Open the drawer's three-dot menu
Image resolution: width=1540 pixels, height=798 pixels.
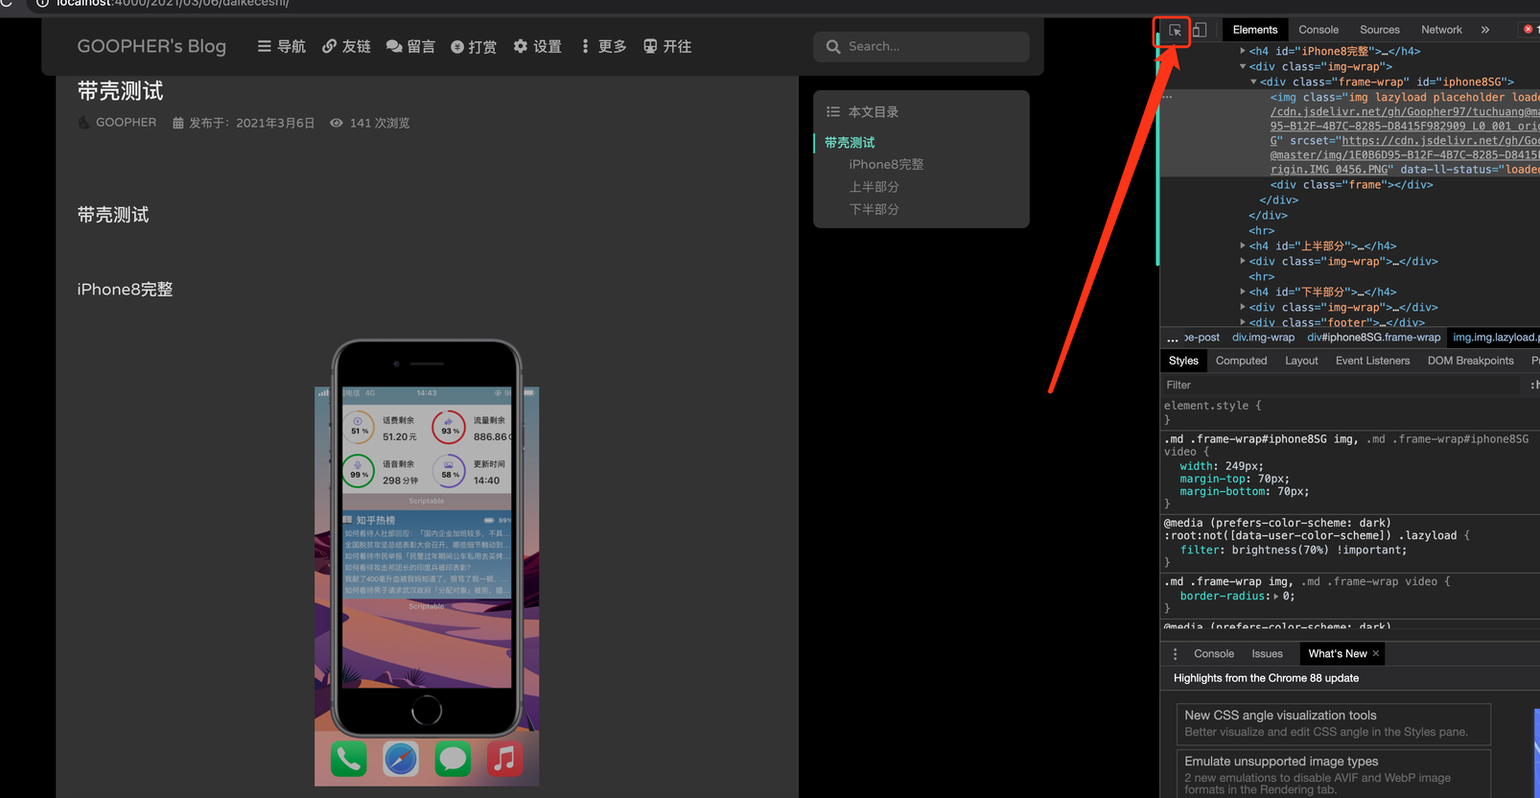(1176, 654)
